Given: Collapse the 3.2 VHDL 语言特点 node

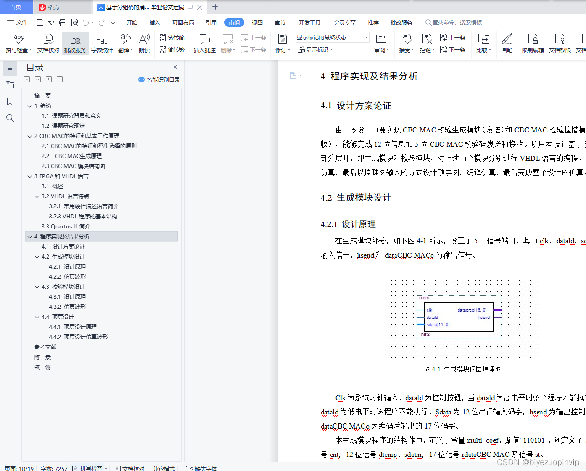Looking at the screenshot, I should click(37, 196).
